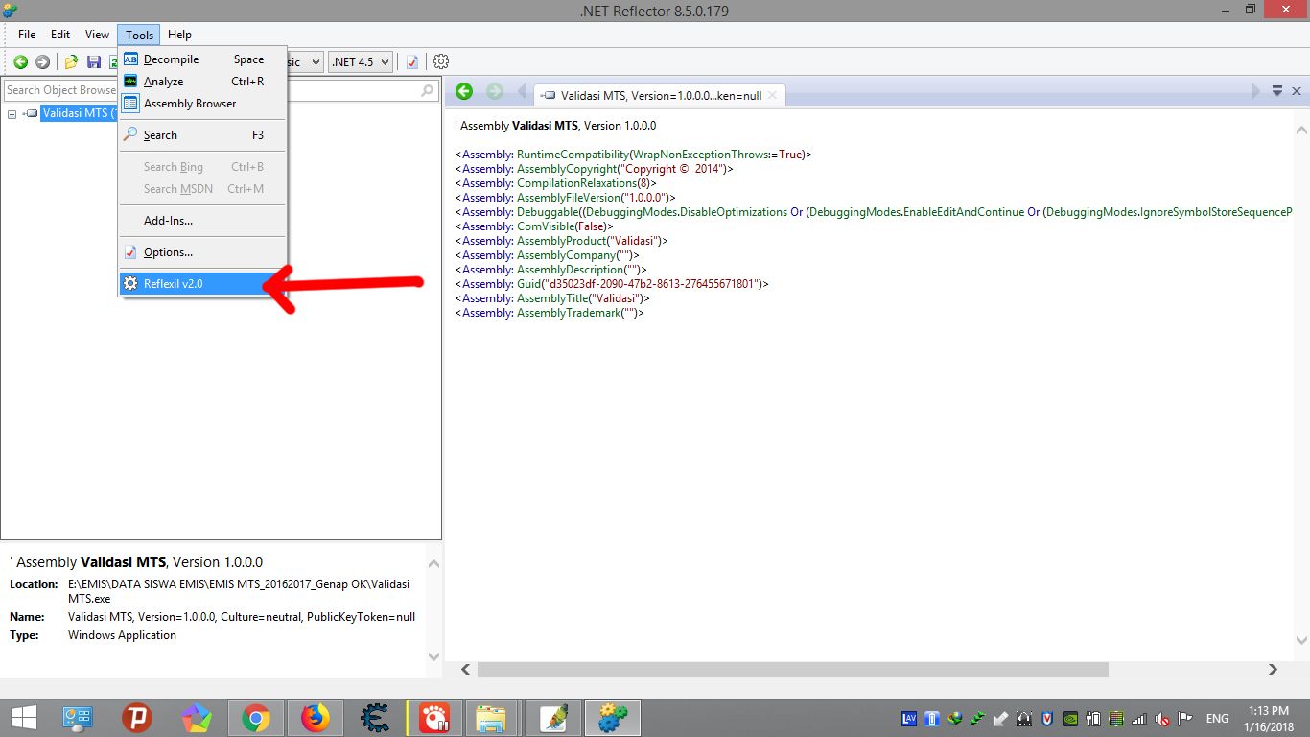Click the horizontal scrollbar thumb in code pane
The width and height of the screenshot is (1310, 737).
click(793, 669)
